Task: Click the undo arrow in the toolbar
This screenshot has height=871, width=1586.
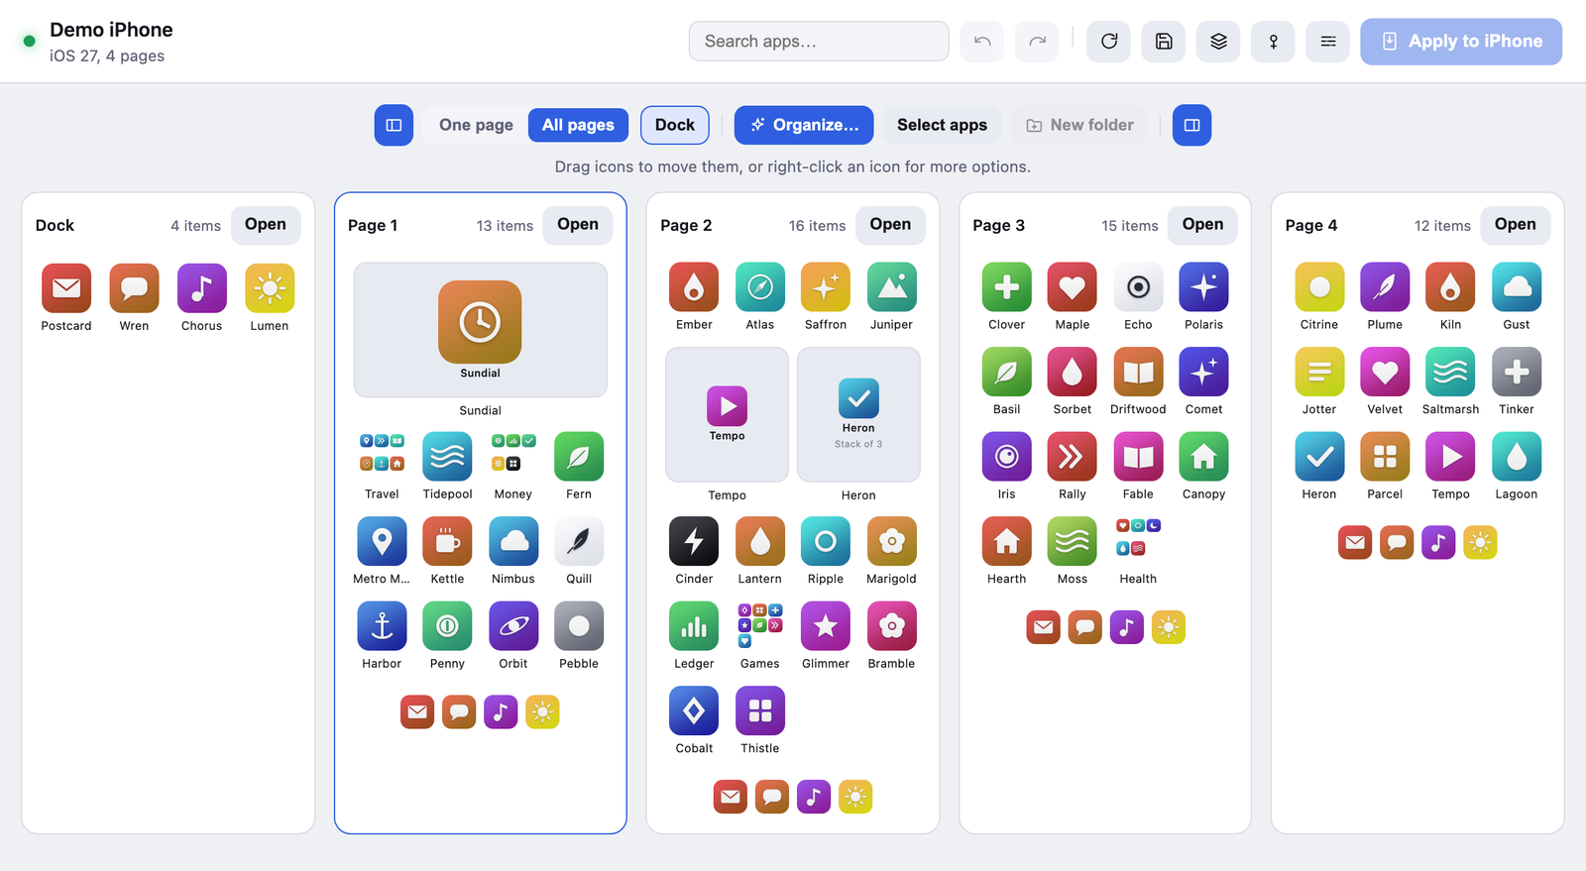Action: pyautogui.click(x=982, y=42)
